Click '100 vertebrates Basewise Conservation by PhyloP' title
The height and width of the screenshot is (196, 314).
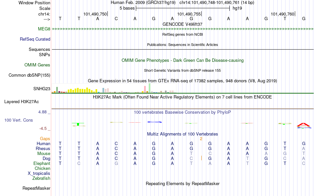(x=182, y=112)
